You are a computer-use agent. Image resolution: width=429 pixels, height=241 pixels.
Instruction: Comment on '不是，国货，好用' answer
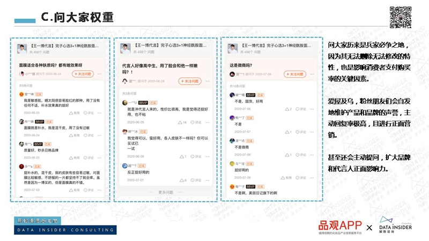(301, 109)
